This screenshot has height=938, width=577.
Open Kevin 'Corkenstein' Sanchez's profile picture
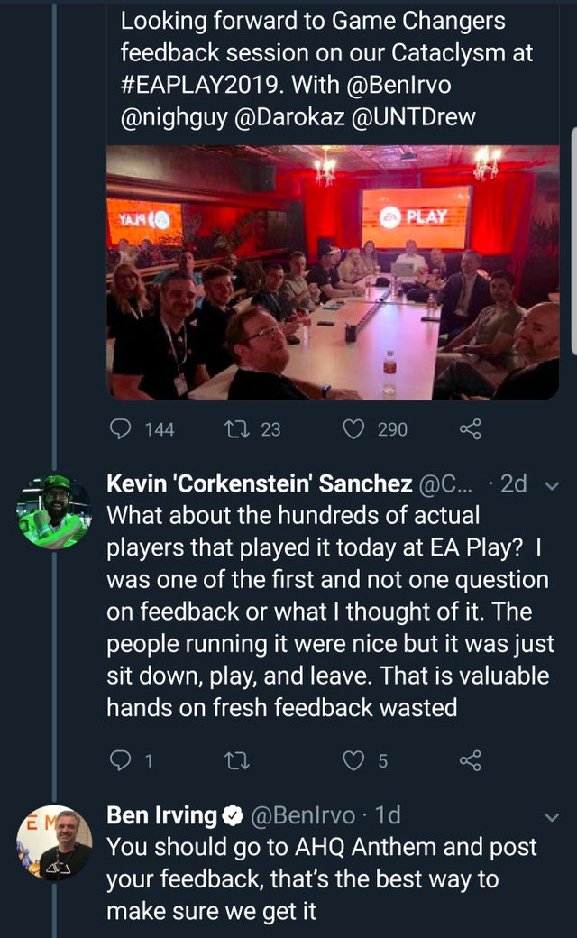pyautogui.click(x=54, y=512)
